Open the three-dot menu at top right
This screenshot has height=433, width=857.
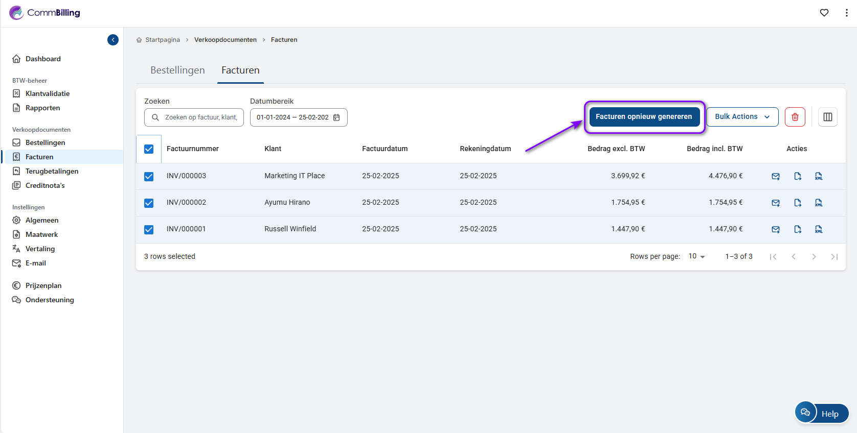pyautogui.click(x=846, y=13)
